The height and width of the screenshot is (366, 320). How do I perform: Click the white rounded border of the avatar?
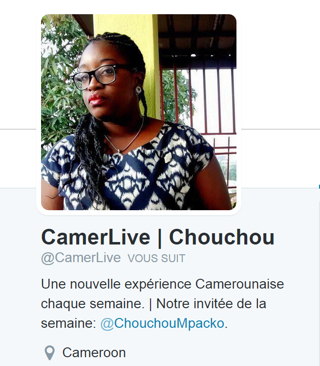click(139, 213)
